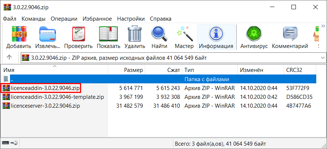This screenshot has height=149, width=327.
Task: Open the Избранное menu
Action: (x=97, y=19)
